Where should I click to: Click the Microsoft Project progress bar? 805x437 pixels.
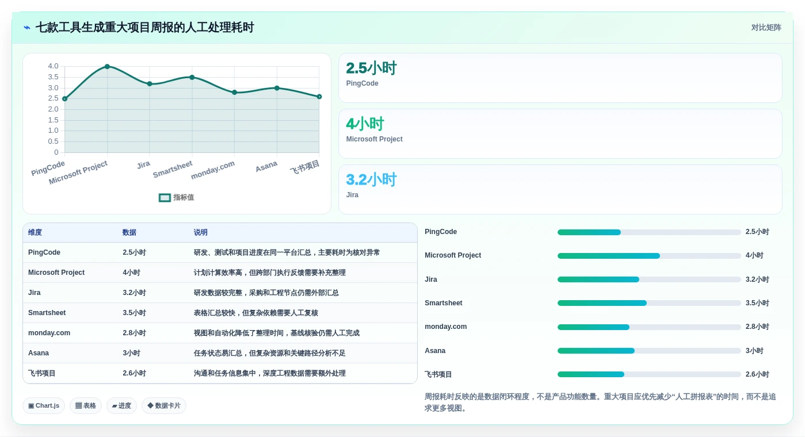pyautogui.click(x=649, y=256)
